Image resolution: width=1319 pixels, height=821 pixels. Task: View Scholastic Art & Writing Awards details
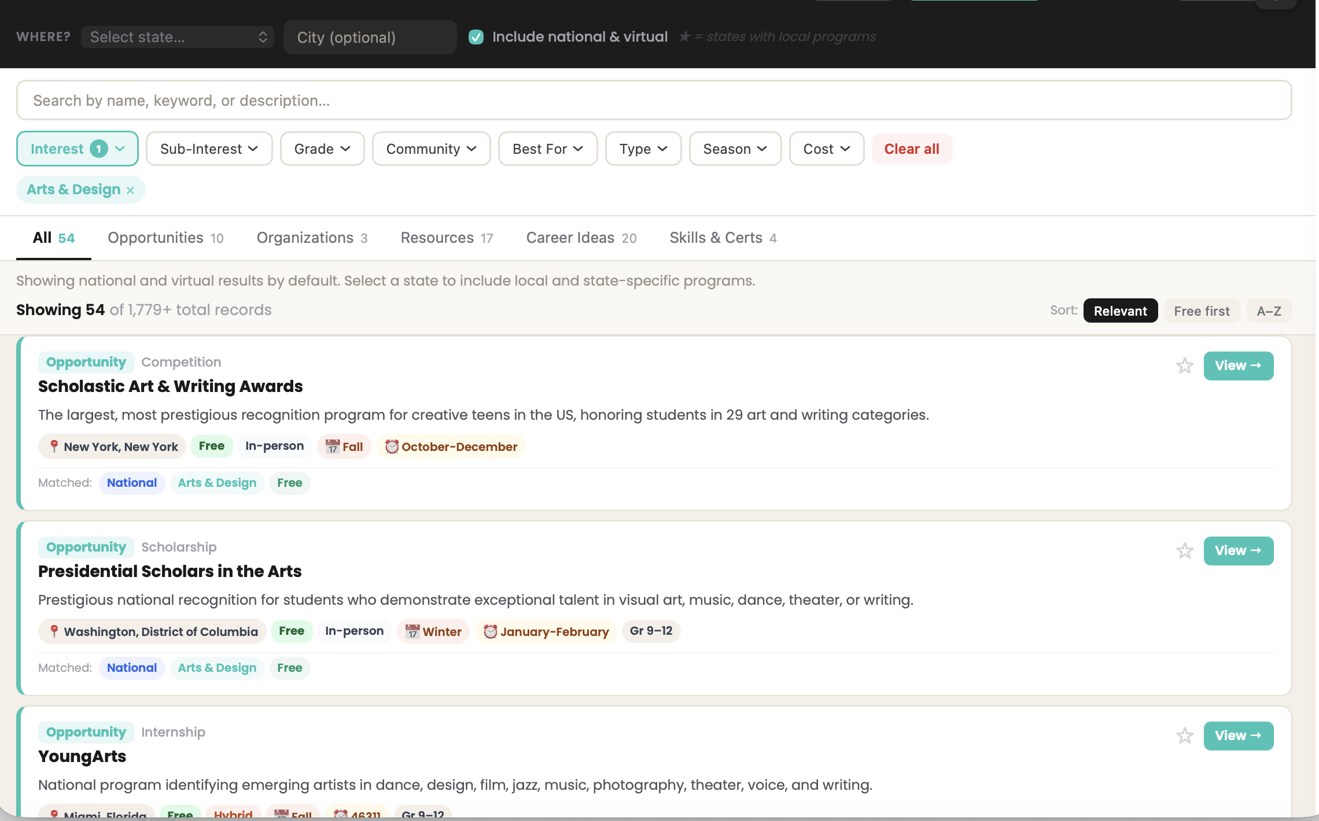[x=1238, y=365]
